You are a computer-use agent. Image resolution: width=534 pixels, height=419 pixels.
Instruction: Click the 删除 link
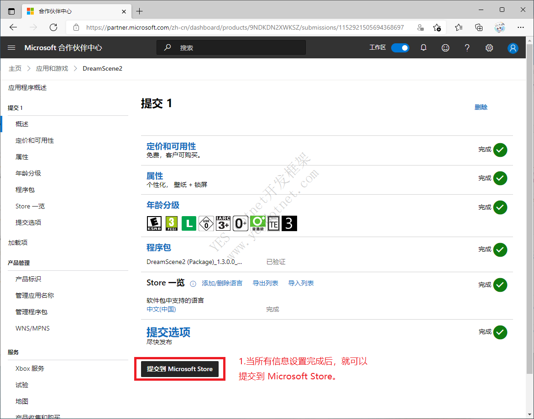(481, 107)
